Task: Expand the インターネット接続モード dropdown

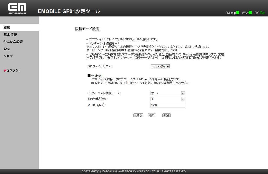Action: (167, 93)
